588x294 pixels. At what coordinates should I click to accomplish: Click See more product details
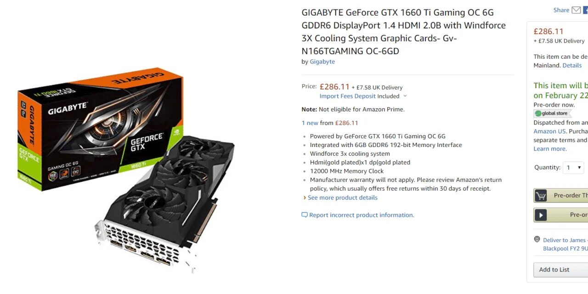343,198
